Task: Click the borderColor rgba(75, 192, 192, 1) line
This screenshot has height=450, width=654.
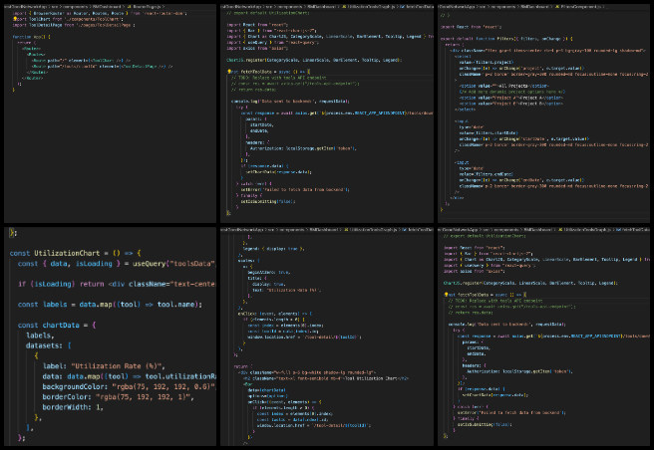Action: (x=118, y=397)
